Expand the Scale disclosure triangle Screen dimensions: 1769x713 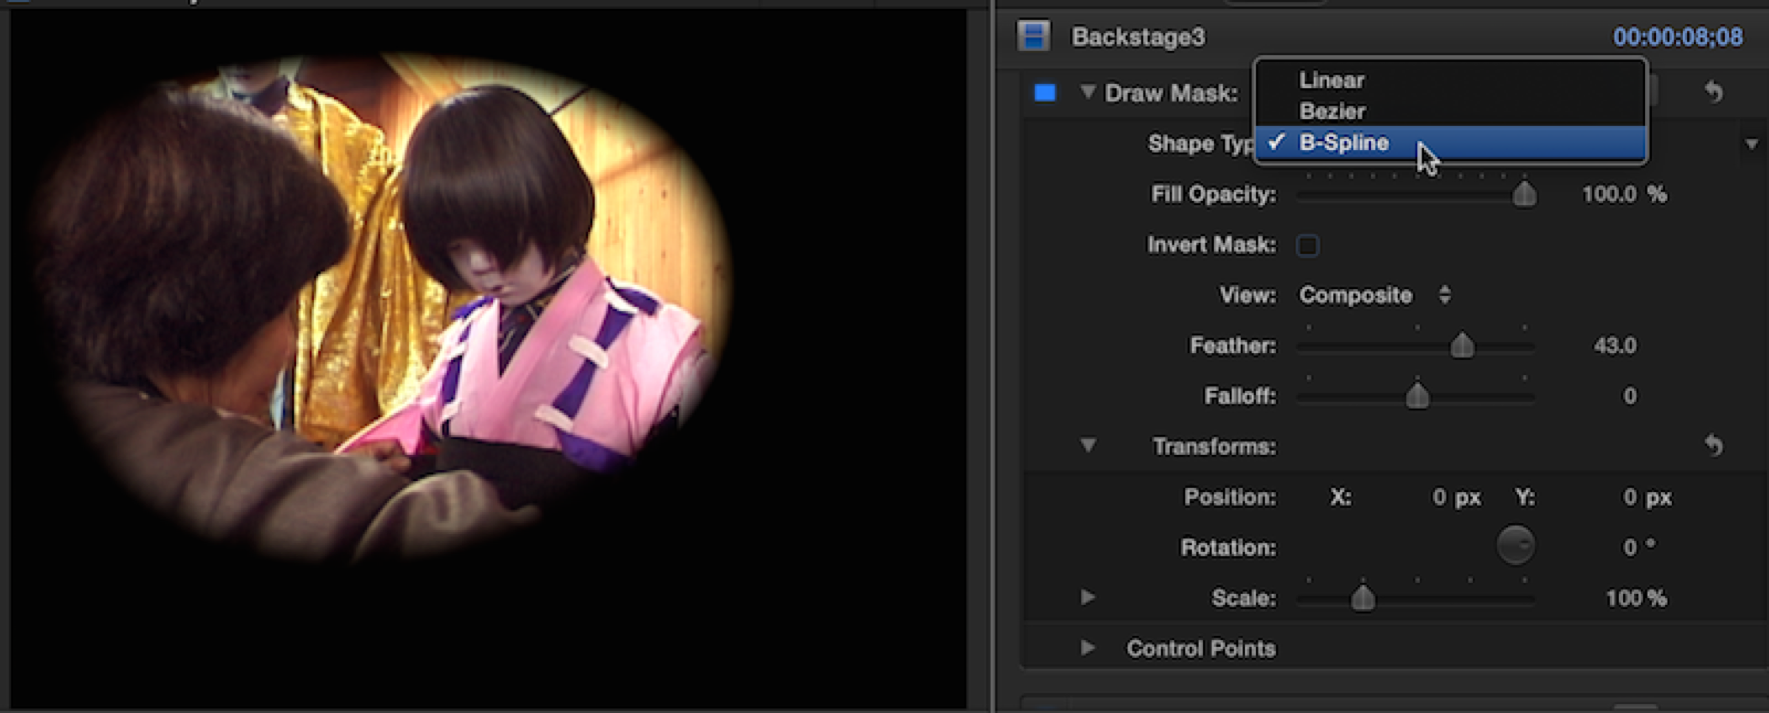pyautogui.click(x=1088, y=597)
